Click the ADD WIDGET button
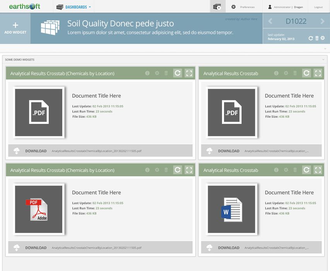Viewport: 330px width, 271px height. (x=15, y=28)
